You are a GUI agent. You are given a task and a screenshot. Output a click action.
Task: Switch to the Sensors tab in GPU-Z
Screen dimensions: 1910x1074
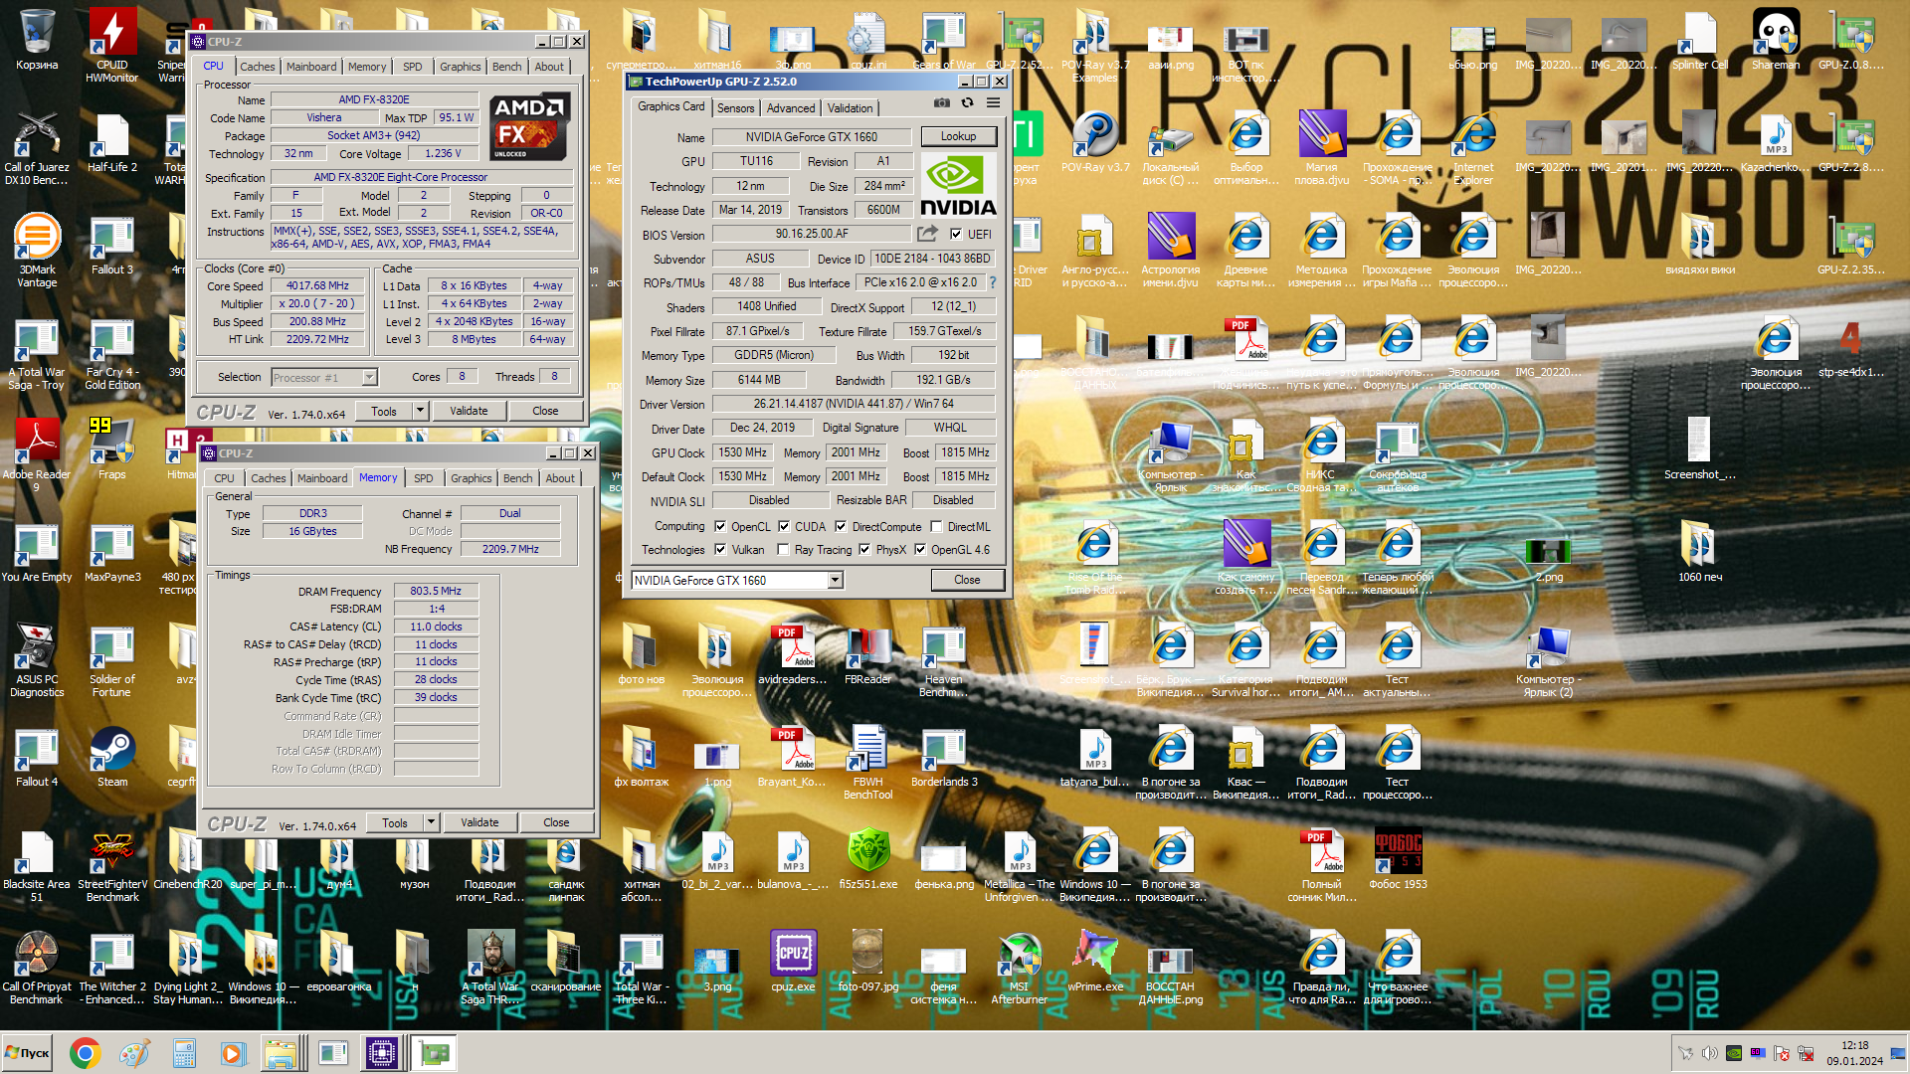click(x=736, y=108)
